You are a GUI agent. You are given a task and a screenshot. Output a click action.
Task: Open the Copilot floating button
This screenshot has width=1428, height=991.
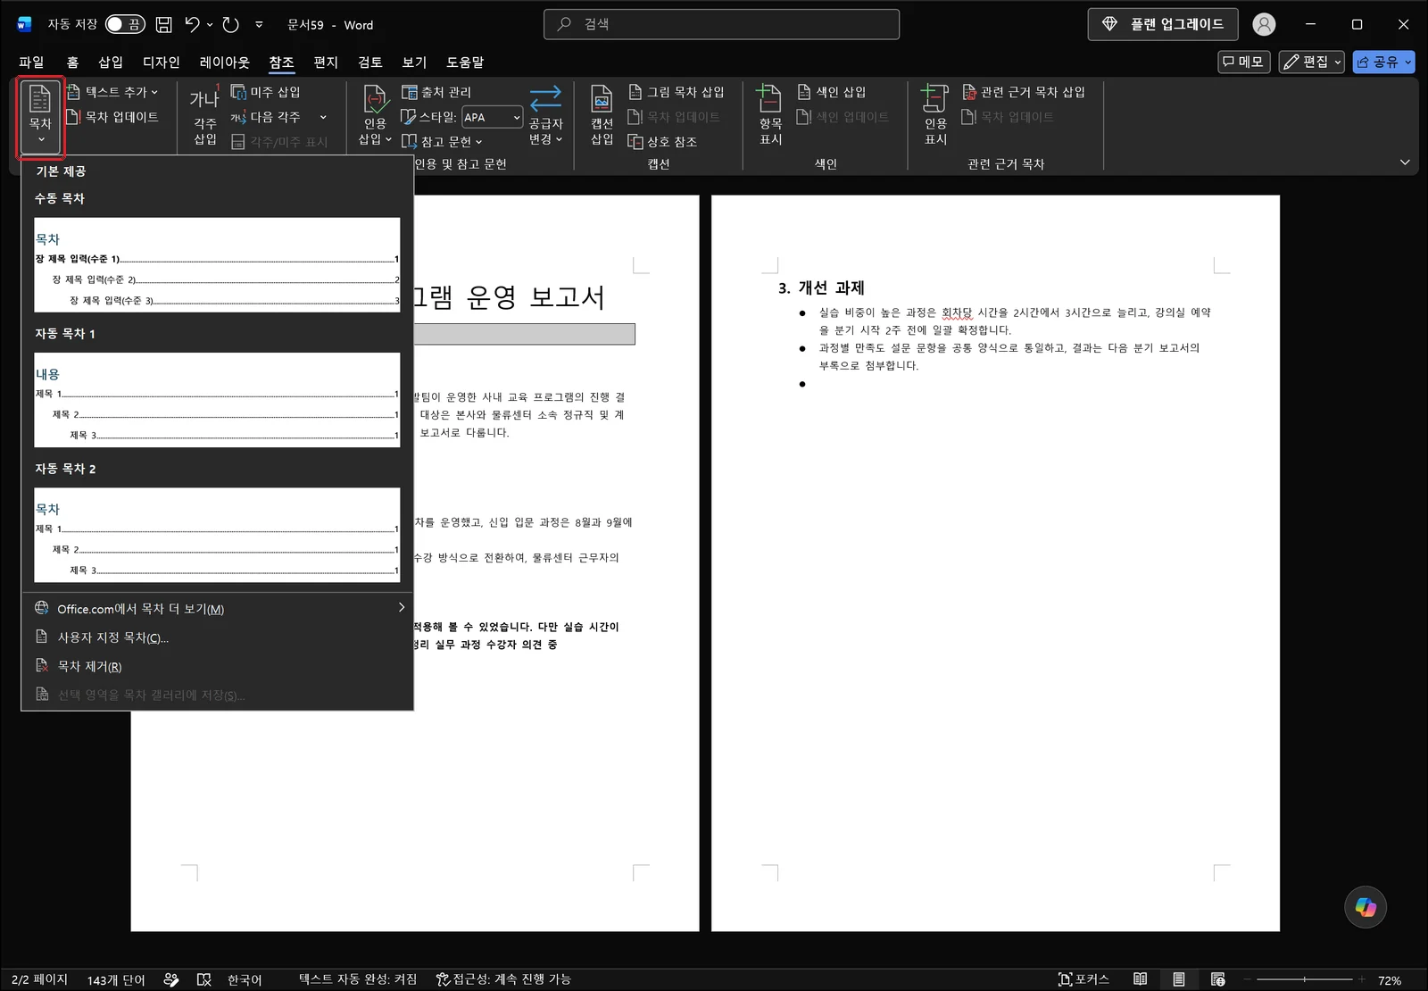point(1366,907)
